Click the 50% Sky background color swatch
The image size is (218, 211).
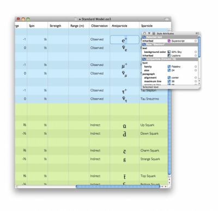169,52
